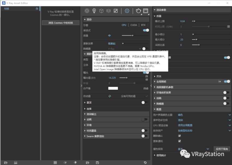Click the 浏览 Cosmos 中的材质 button
This screenshot has width=232, height=165.
(61, 23)
